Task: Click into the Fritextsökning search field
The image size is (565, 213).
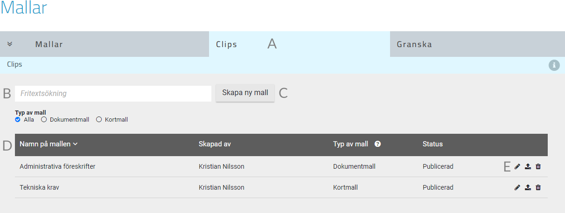Action: [113, 93]
